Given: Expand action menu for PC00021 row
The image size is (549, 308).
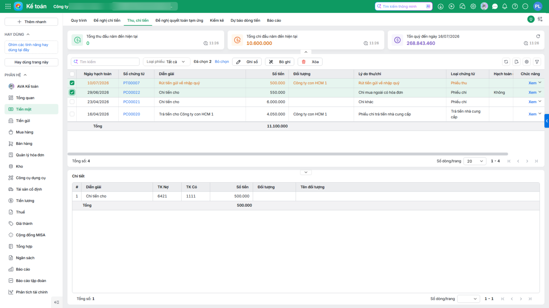Looking at the screenshot, I should point(540,101).
